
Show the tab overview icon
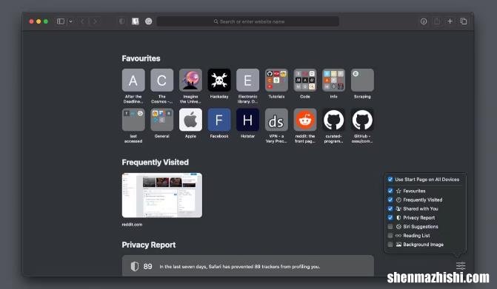[464, 21]
